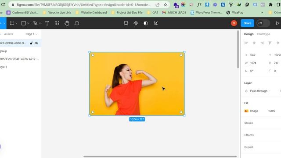This screenshot has width=281, height=158.
Task: Toggle lock on the selected layer
Action: (31, 43)
